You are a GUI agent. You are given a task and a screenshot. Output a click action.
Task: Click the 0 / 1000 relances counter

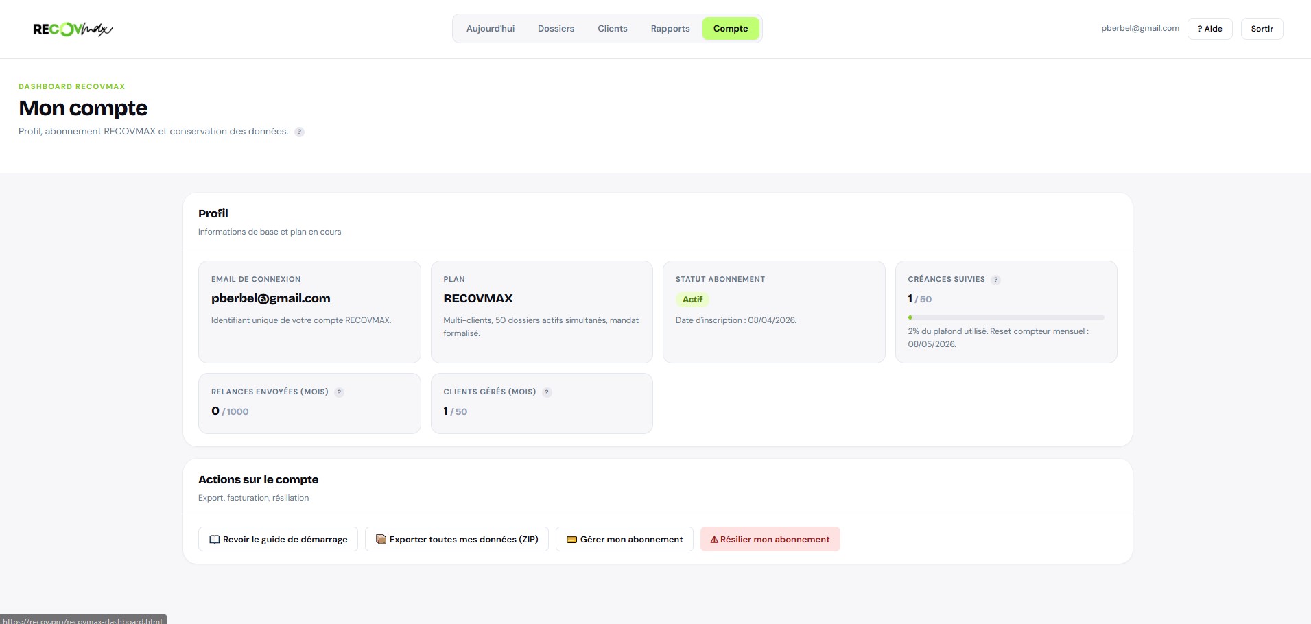click(x=230, y=411)
